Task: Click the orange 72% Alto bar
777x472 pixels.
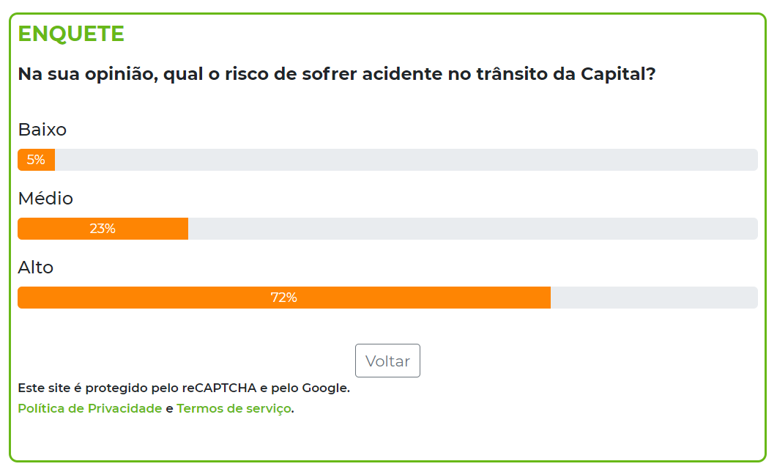Action: click(284, 298)
